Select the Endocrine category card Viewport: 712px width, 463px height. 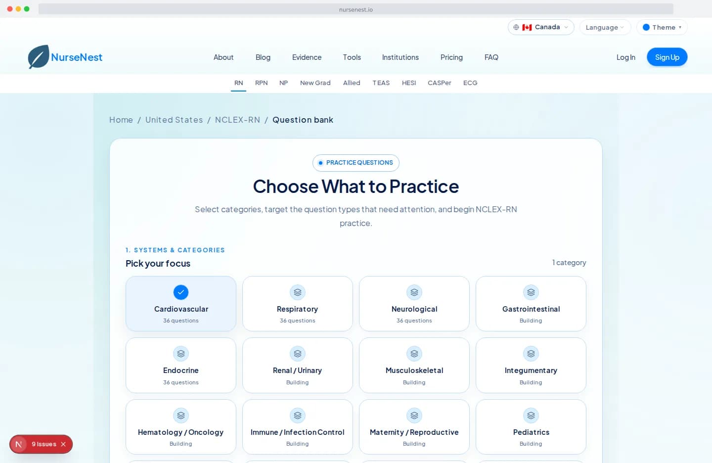click(x=181, y=365)
